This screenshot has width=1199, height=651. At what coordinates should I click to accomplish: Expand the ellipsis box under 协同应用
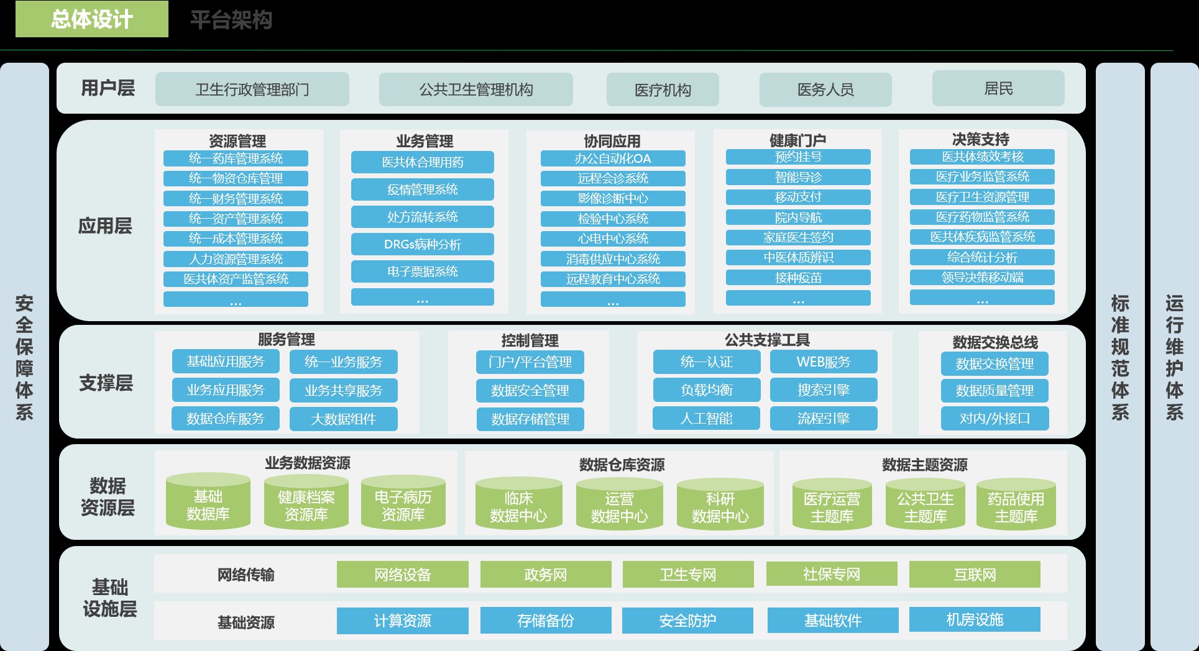(x=613, y=300)
